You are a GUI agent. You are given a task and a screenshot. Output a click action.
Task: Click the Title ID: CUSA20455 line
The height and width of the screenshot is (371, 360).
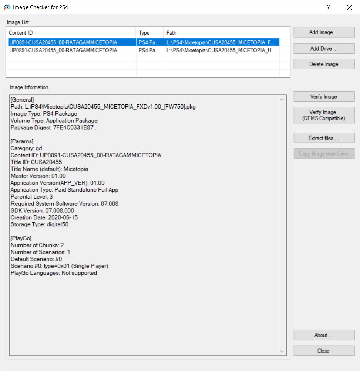point(36,162)
